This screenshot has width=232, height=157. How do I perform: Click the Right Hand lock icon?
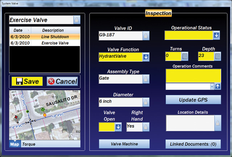tap(145, 127)
